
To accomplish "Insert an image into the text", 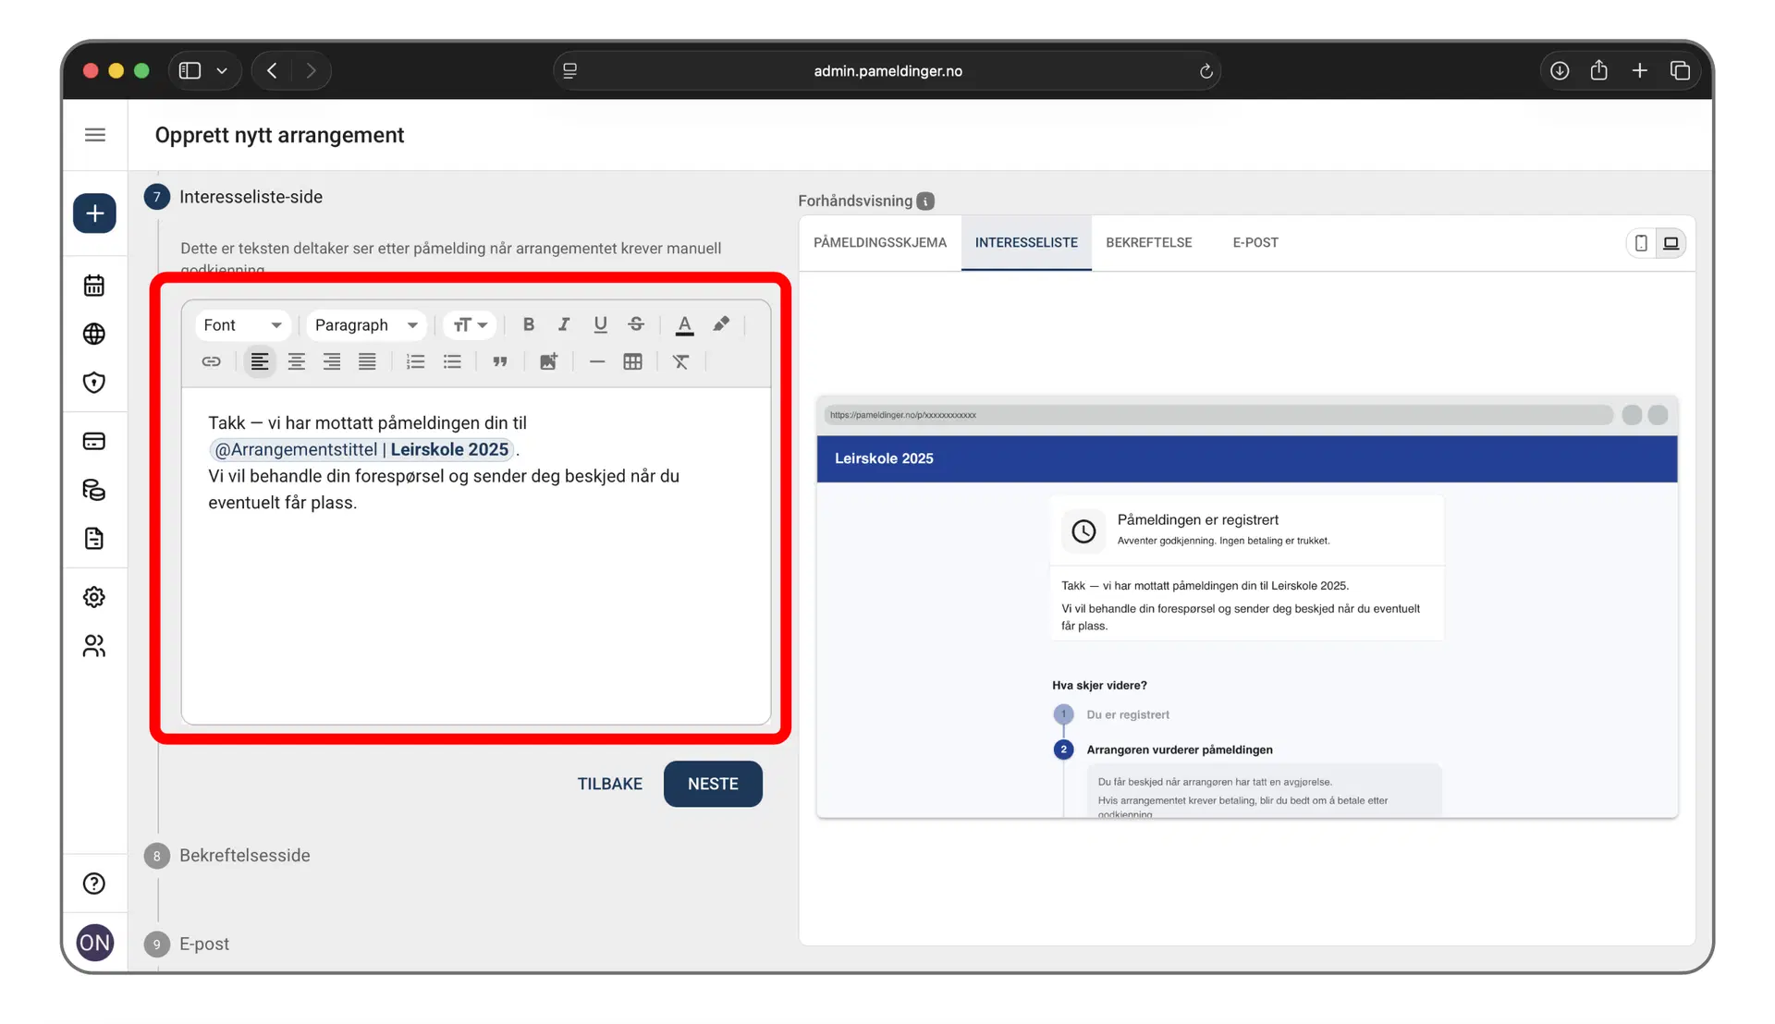I will [x=548, y=361].
